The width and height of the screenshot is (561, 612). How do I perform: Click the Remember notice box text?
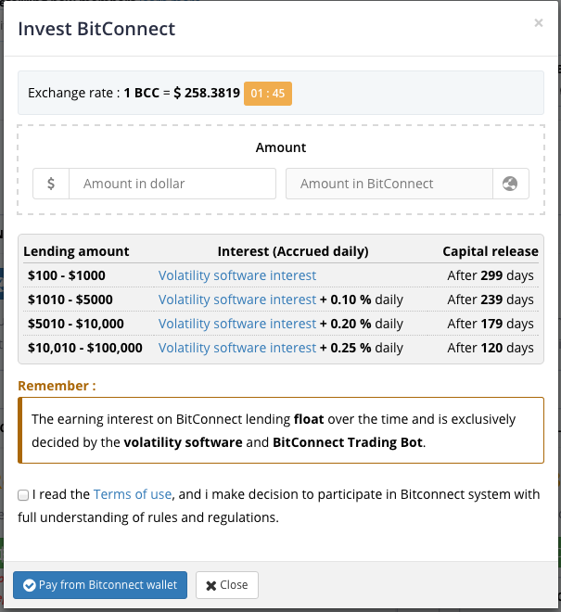point(281,430)
